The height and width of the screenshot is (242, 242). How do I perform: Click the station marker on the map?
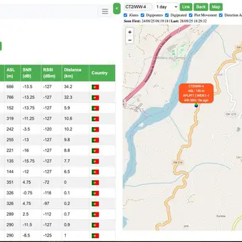tap(196, 106)
